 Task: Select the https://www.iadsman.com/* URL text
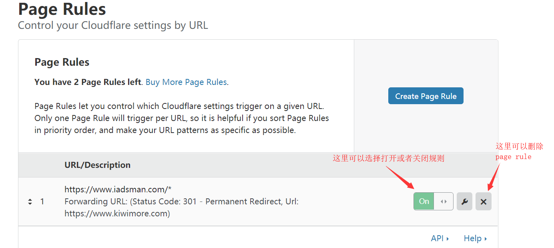tap(118, 189)
